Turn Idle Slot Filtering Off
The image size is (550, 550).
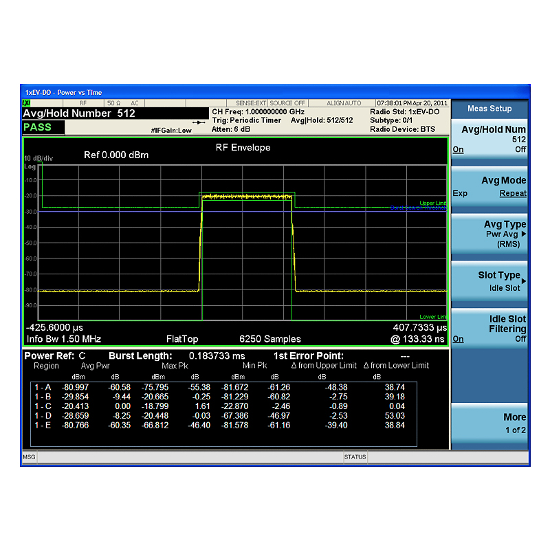520,339
